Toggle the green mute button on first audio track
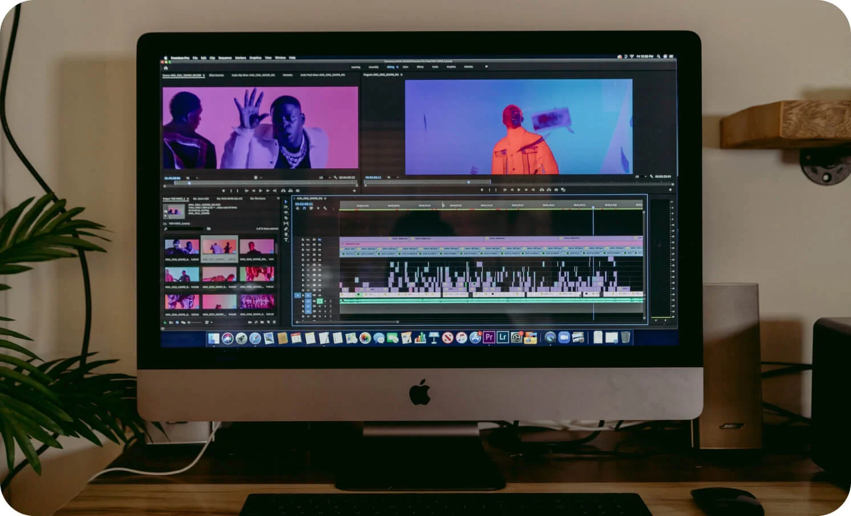The height and width of the screenshot is (516, 851). 320,301
